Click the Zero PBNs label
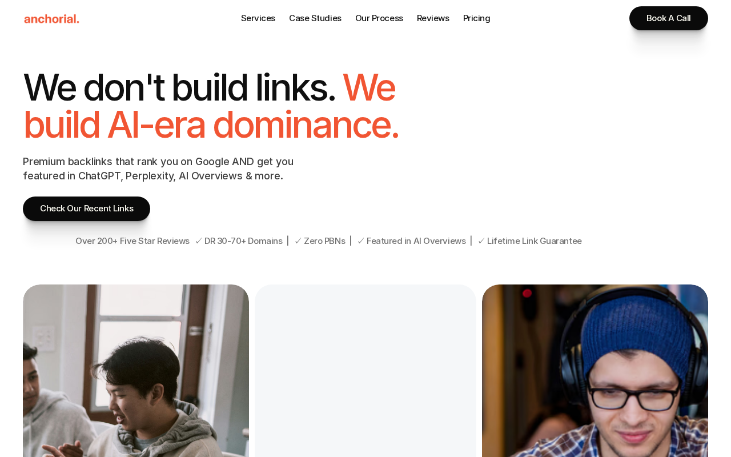731x457 pixels. pos(324,241)
